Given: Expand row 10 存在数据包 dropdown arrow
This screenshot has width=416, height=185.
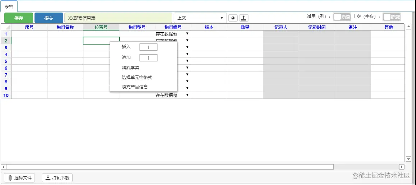Looking at the screenshot, I should [x=187, y=95].
